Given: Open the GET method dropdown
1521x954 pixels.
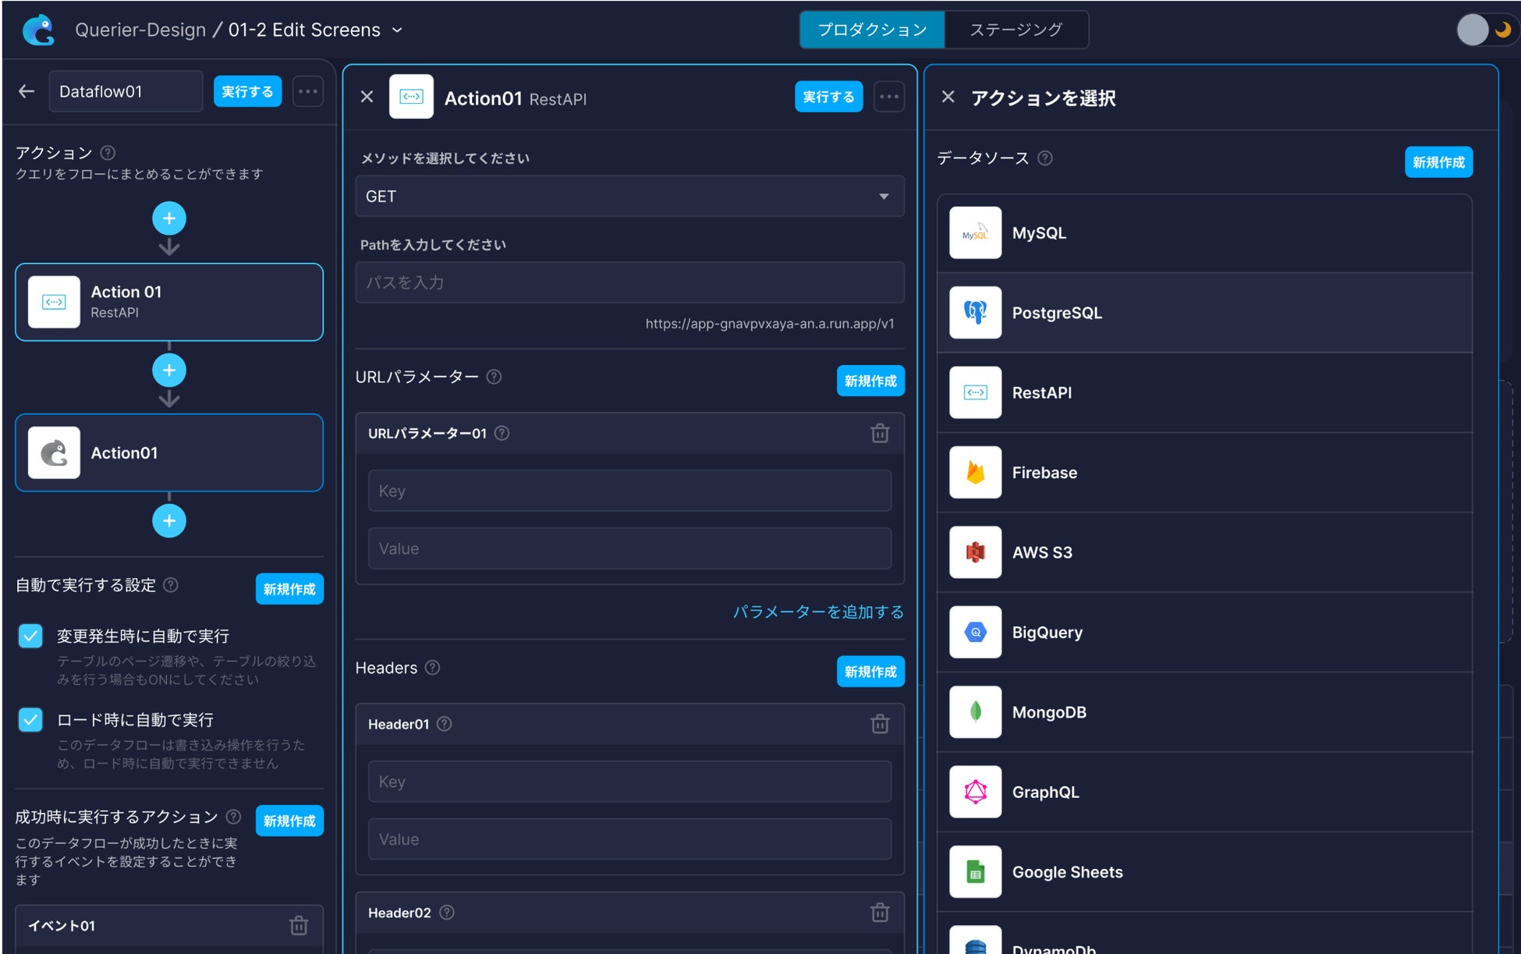Looking at the screenshot, I should click(629, 197).
